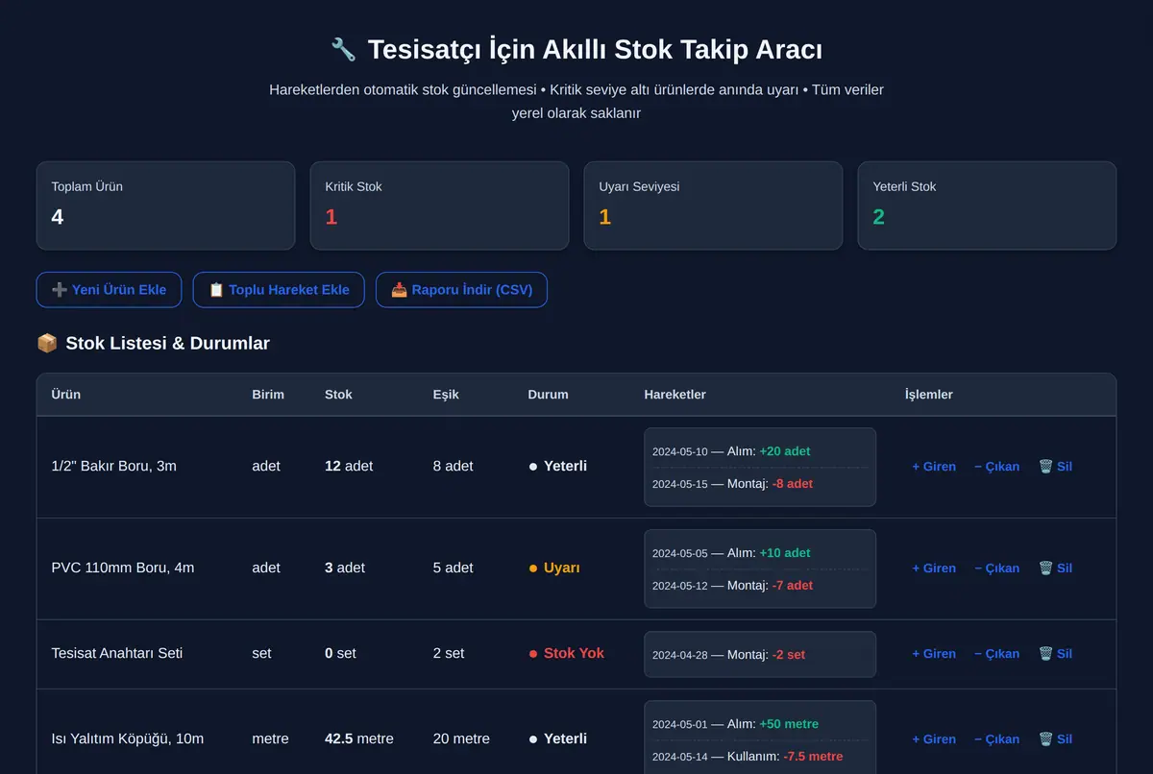Click stock value 12 adet
The width and height of the screenshot is (1153, 774).
click(349, 467)
